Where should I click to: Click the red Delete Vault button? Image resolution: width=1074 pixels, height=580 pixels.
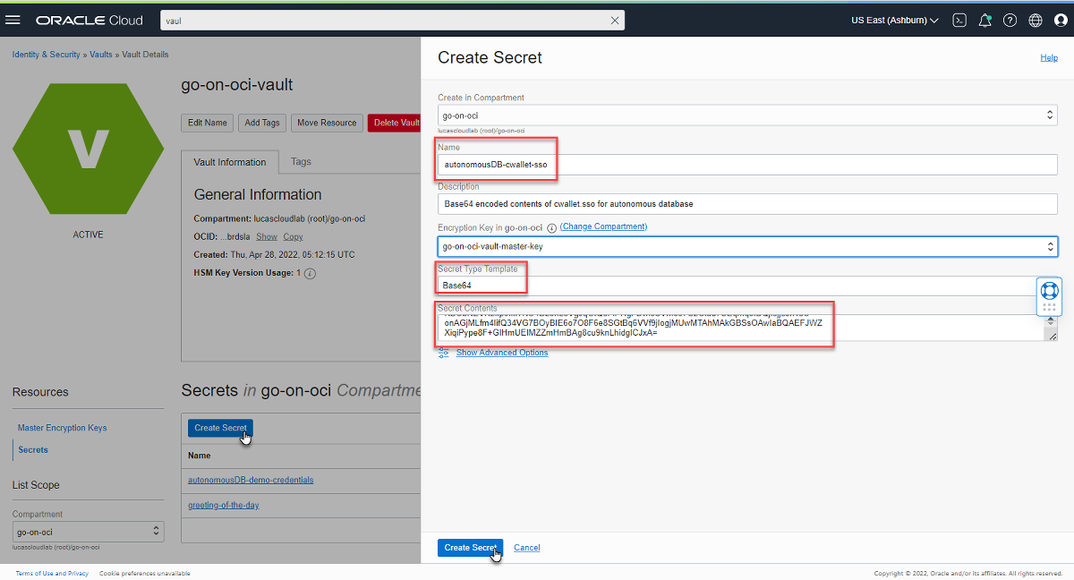coord(394,123)
